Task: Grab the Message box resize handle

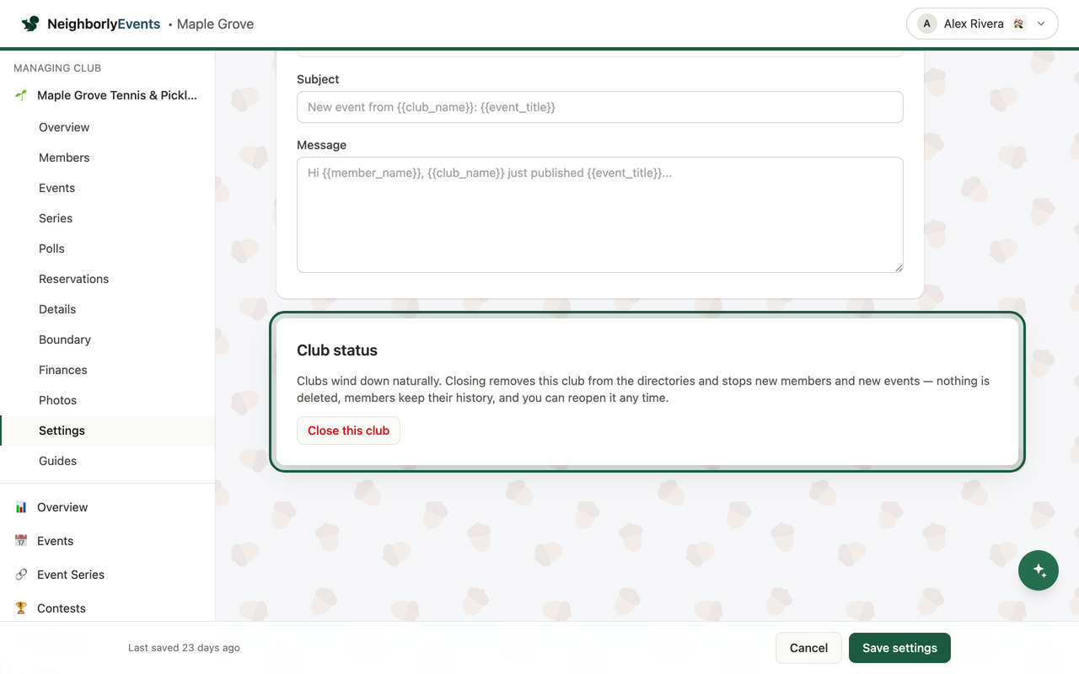Action: click(x=899, y=268)
